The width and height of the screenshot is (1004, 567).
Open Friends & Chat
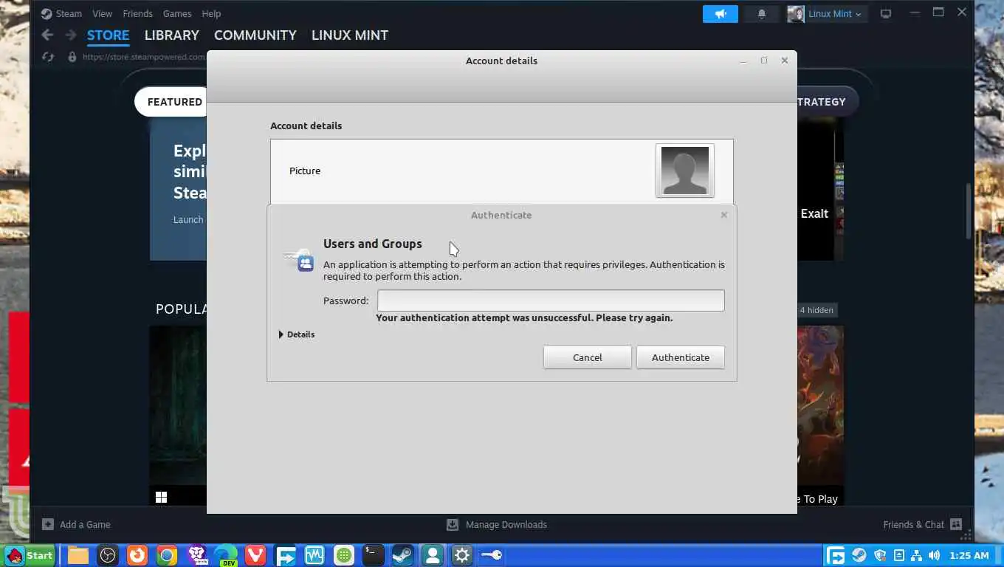tap(913, 524)
